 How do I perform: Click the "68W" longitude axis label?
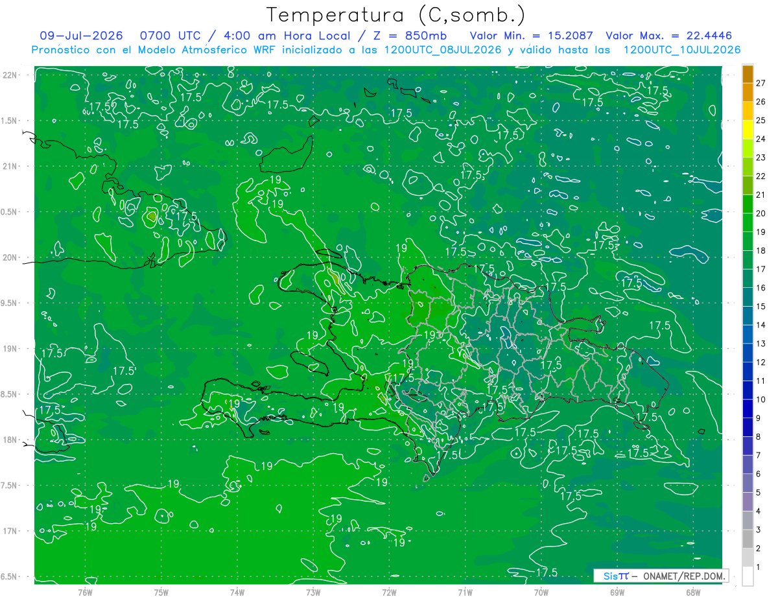[x=693, y=593]
